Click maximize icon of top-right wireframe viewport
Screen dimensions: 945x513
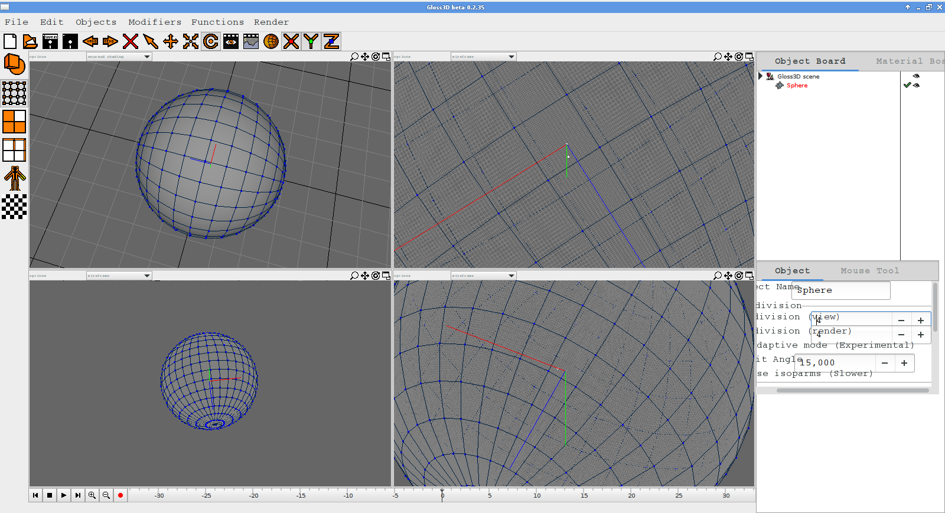(x=750, y=57)
